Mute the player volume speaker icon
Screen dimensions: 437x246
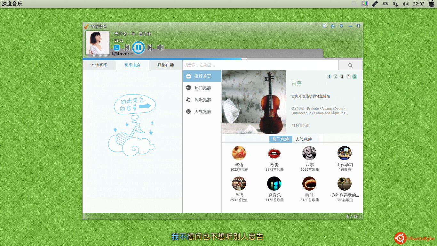tap(160, 48)
